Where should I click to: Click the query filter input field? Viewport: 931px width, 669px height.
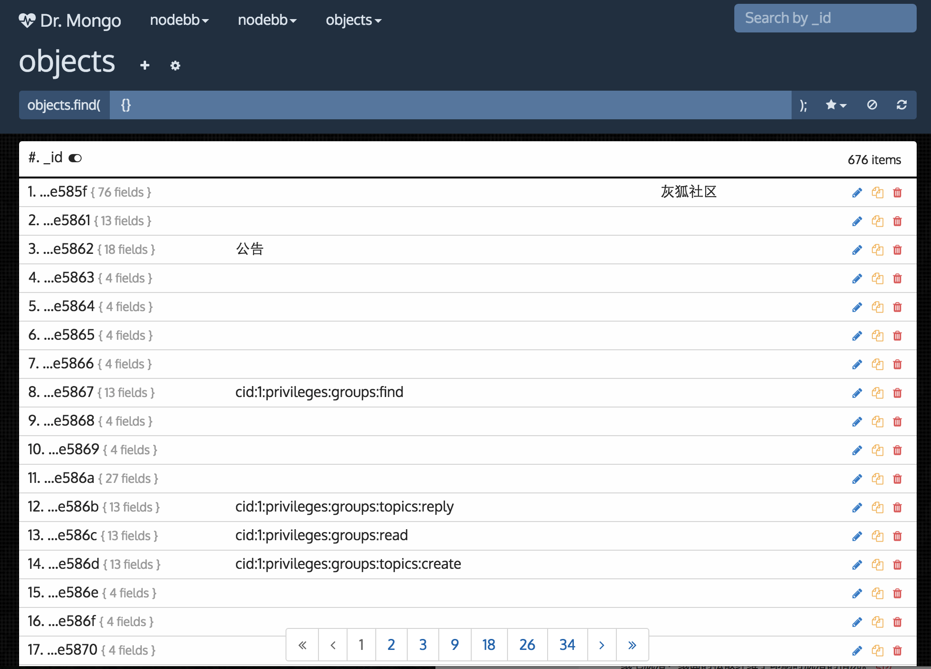pyautogui.click(x=450, y=105)
